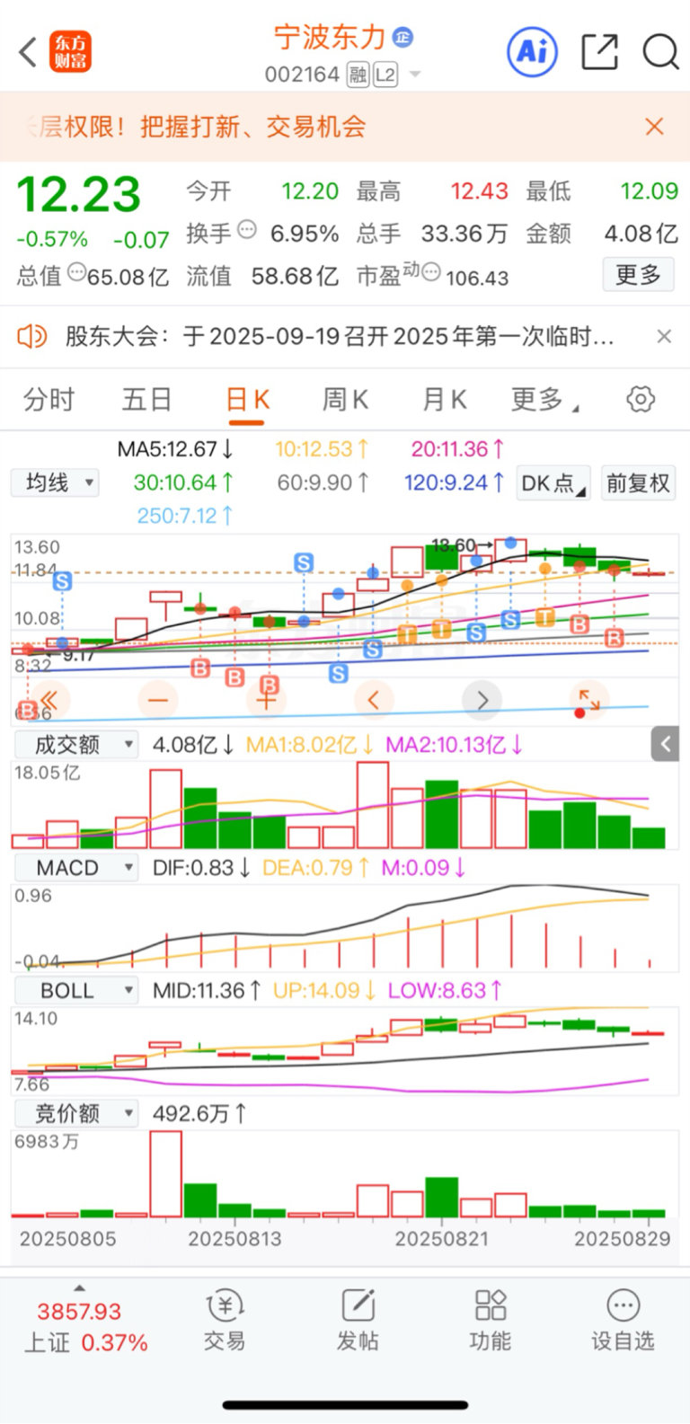
Task: Switch to the 分时 tab
Action: point(49,399)
